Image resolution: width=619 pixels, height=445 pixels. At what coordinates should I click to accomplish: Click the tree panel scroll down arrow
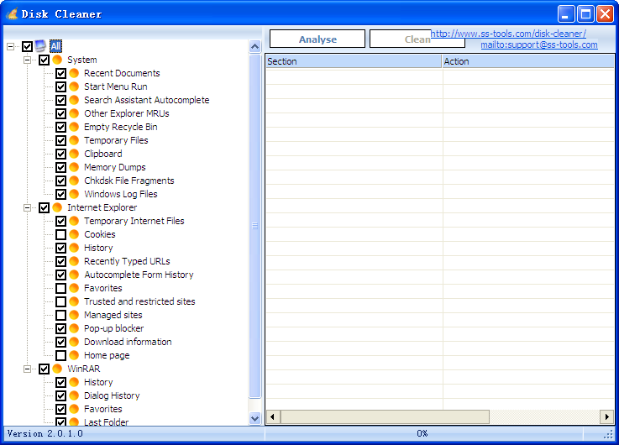[255, 418]
